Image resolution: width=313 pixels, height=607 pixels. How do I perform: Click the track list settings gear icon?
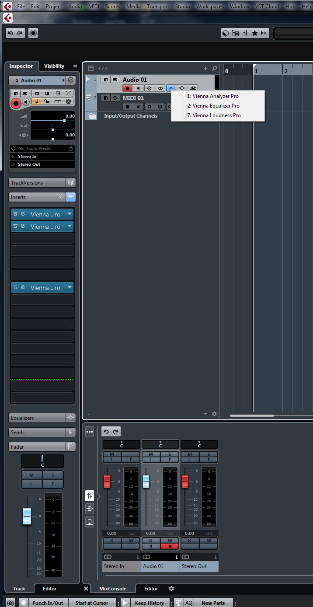(214, 414)
